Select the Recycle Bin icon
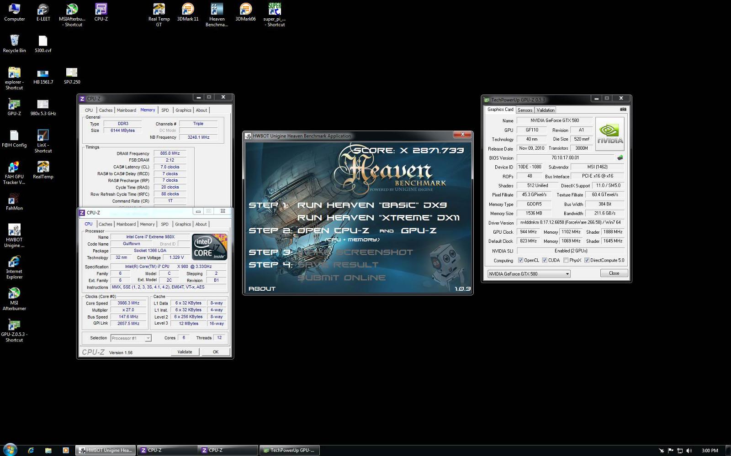 coord(14,44)
